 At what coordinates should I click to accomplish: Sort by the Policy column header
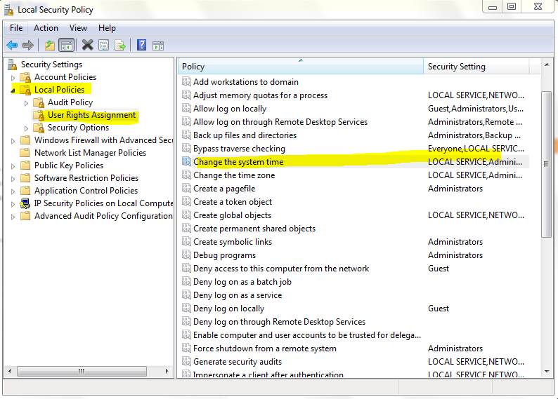300,67
